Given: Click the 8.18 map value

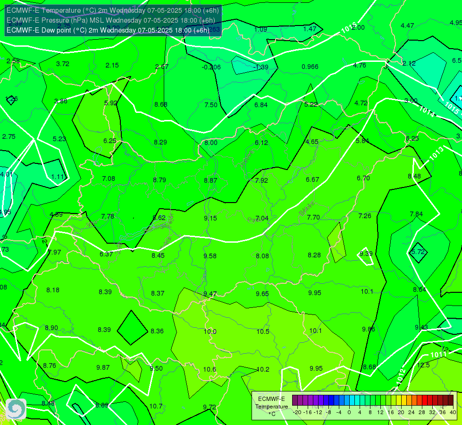Looking at the screenshot, I should click(53, 290).
